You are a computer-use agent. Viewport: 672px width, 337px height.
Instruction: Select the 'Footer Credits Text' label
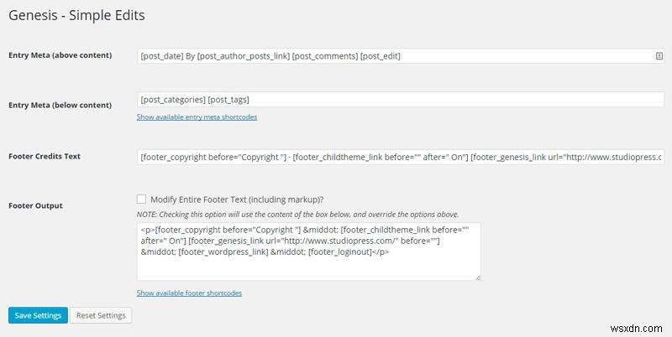[x=44, y=157]
